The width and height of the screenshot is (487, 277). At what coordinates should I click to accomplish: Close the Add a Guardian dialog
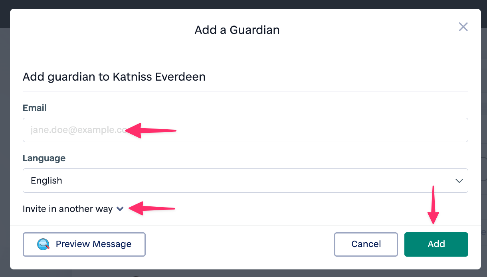click(x=463, y=27)
